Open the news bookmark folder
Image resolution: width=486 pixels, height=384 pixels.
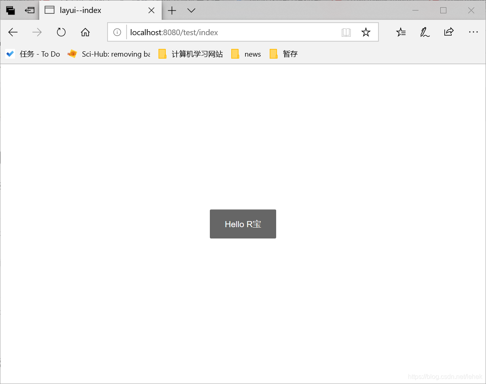click(x=246, y=54)
